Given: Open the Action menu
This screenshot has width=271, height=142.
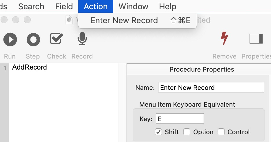Looking at the screenshot, I should pyautogui.click(x=96, y=6).
